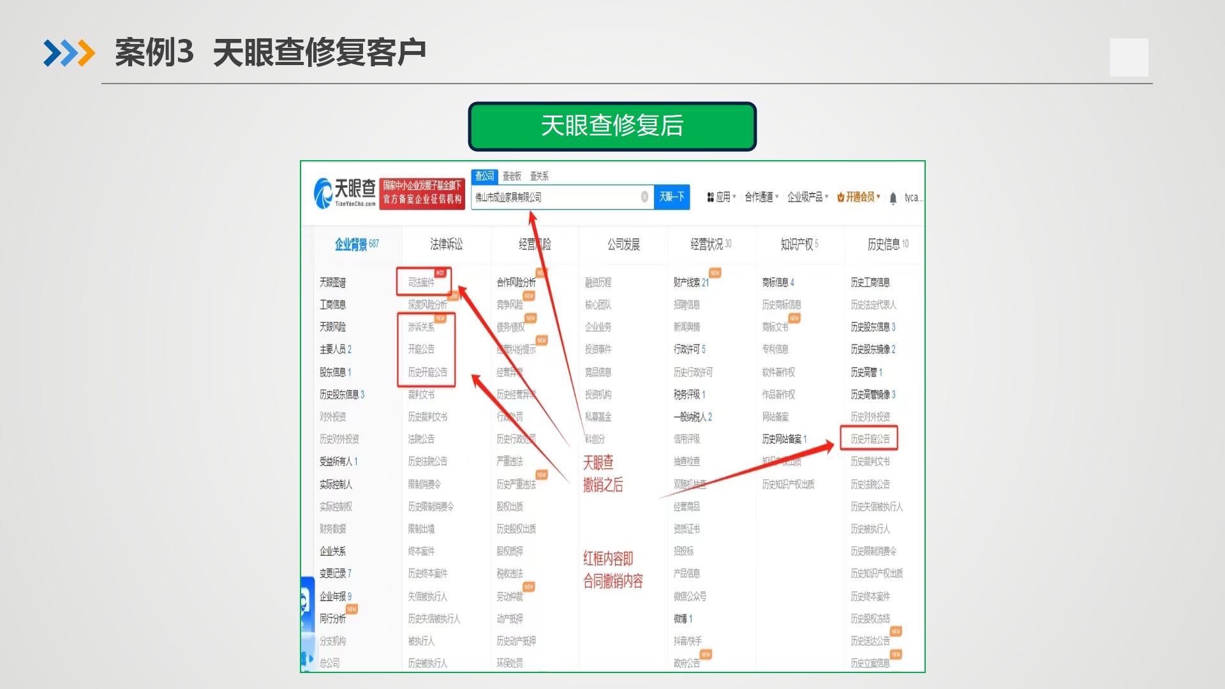Open 主要人员 2 entry

coord(336,350)
